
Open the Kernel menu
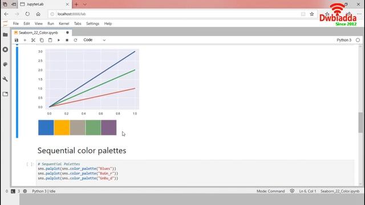pyautogui.click(x=64, y=24)
